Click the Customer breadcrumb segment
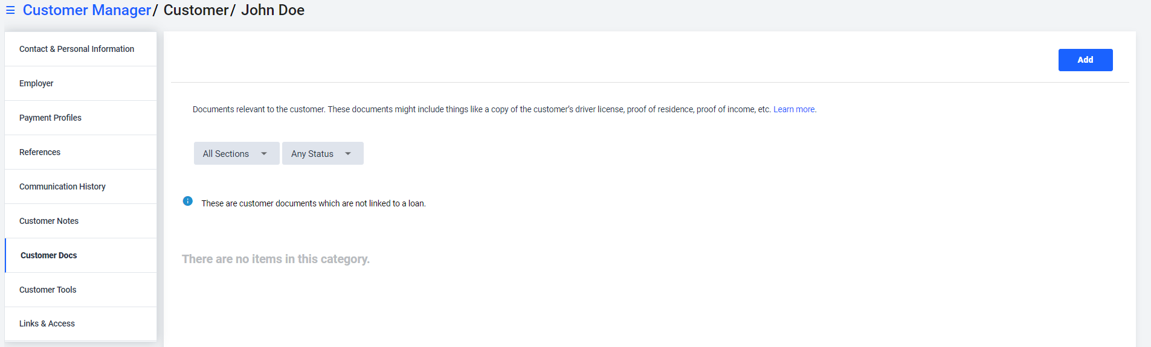This screenshot has height=347, width=1151. click(x=196, y=10)
